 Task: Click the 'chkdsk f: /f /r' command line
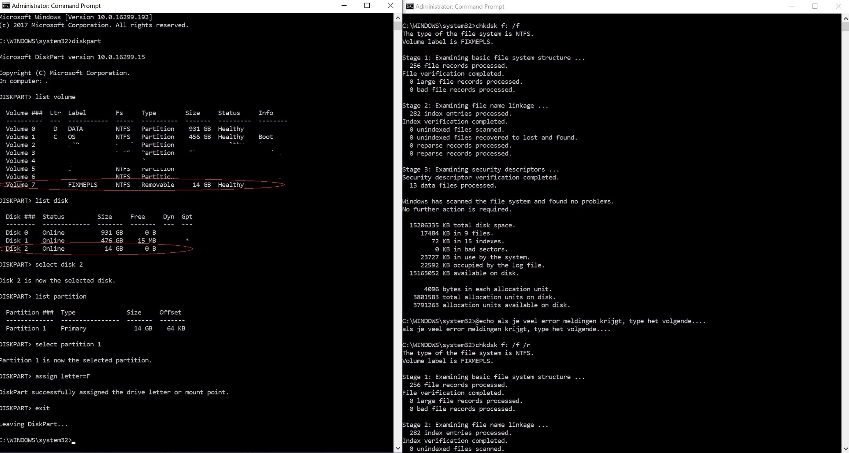point(503,345)
